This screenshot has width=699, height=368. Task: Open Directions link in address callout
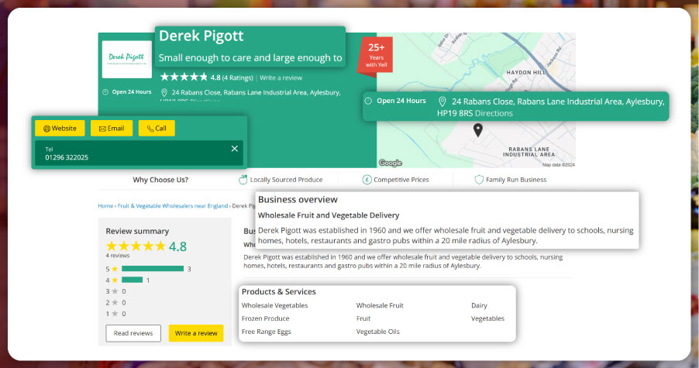pyautogui.click(x=494, y=113)
